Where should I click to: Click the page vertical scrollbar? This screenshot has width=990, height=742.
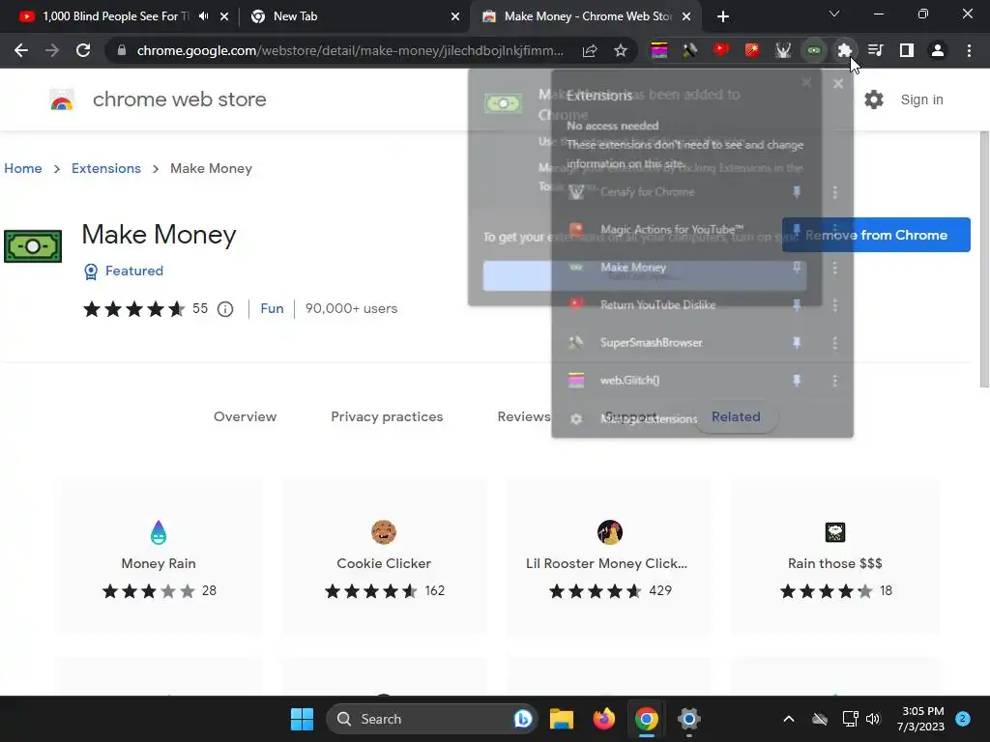(983, 259)
